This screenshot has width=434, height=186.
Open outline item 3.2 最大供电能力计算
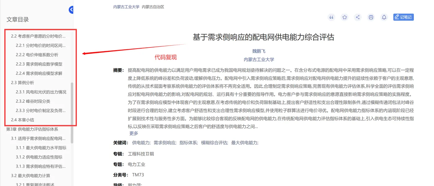(31, 175)
